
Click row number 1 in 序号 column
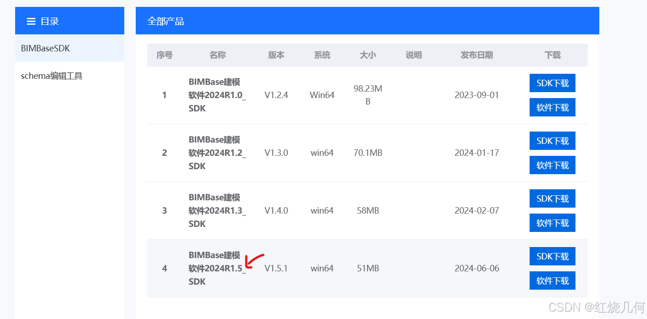coord(164,95)
